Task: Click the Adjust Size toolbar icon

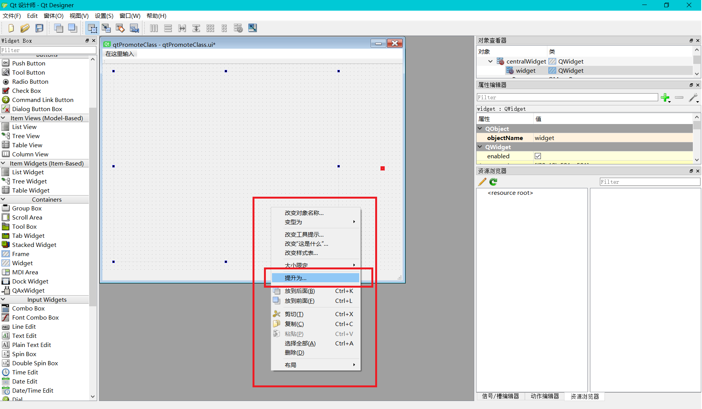Action: [252, 28]
